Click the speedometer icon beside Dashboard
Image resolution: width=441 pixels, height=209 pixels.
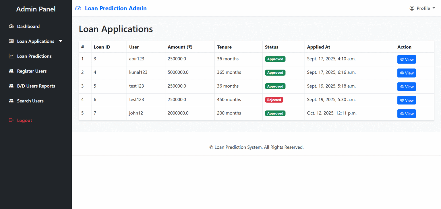(11, 26)
